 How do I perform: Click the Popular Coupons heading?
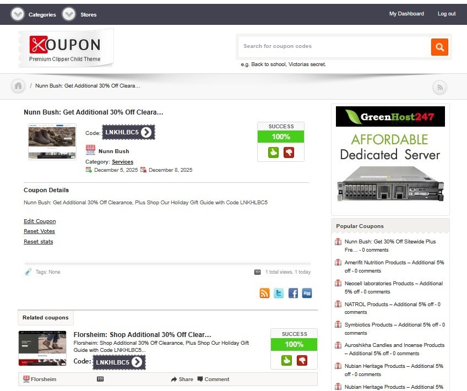point(360,226)
